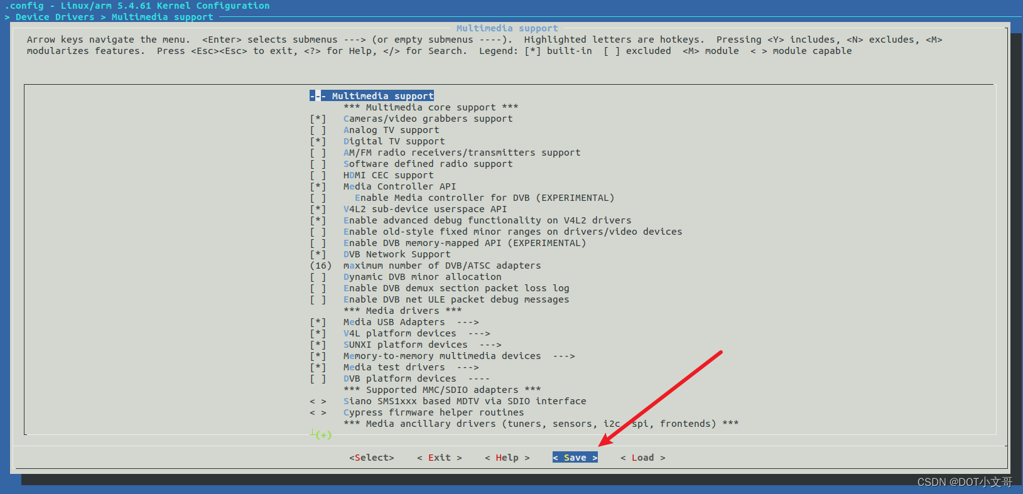The height and width of the screenshot is (494, 1023).
Task: Enable DVB memory-mapped API (EXPERIMENTAL)
Action: [318, 243]
